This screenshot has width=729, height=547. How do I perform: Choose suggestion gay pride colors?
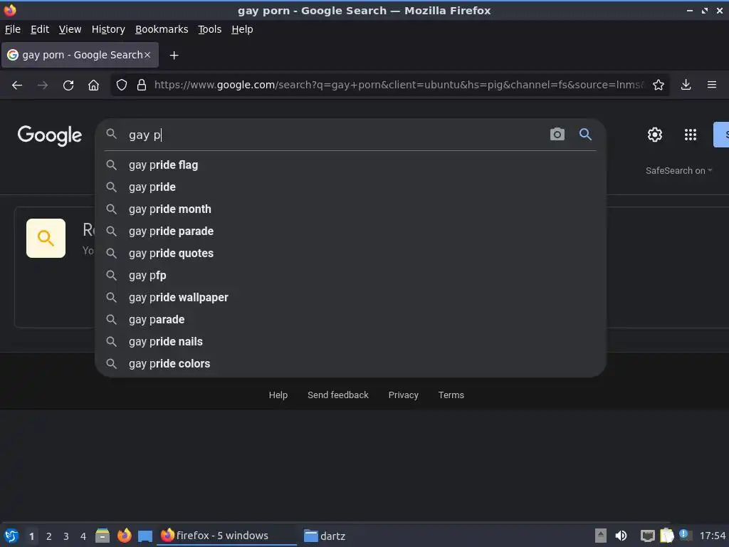(350, 364)
